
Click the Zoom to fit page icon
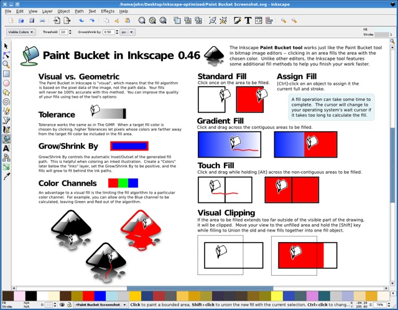click(163, 21)
